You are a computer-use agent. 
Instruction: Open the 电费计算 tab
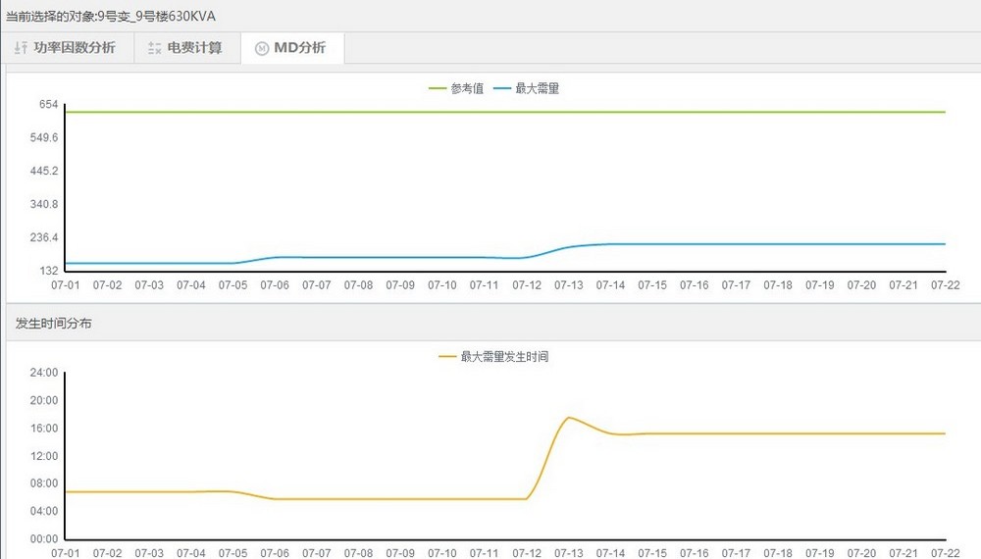(194, 48)
